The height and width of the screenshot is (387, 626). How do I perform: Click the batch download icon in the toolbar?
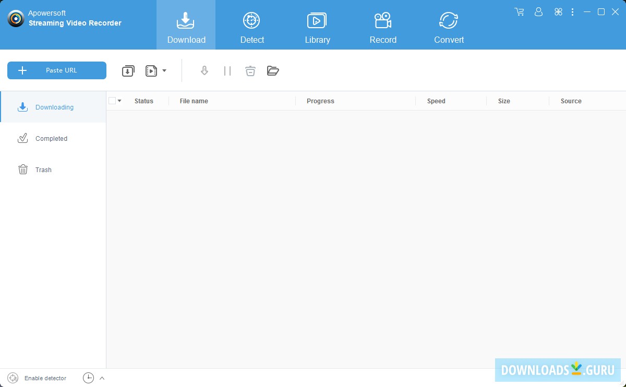click(x=128, y=70)
